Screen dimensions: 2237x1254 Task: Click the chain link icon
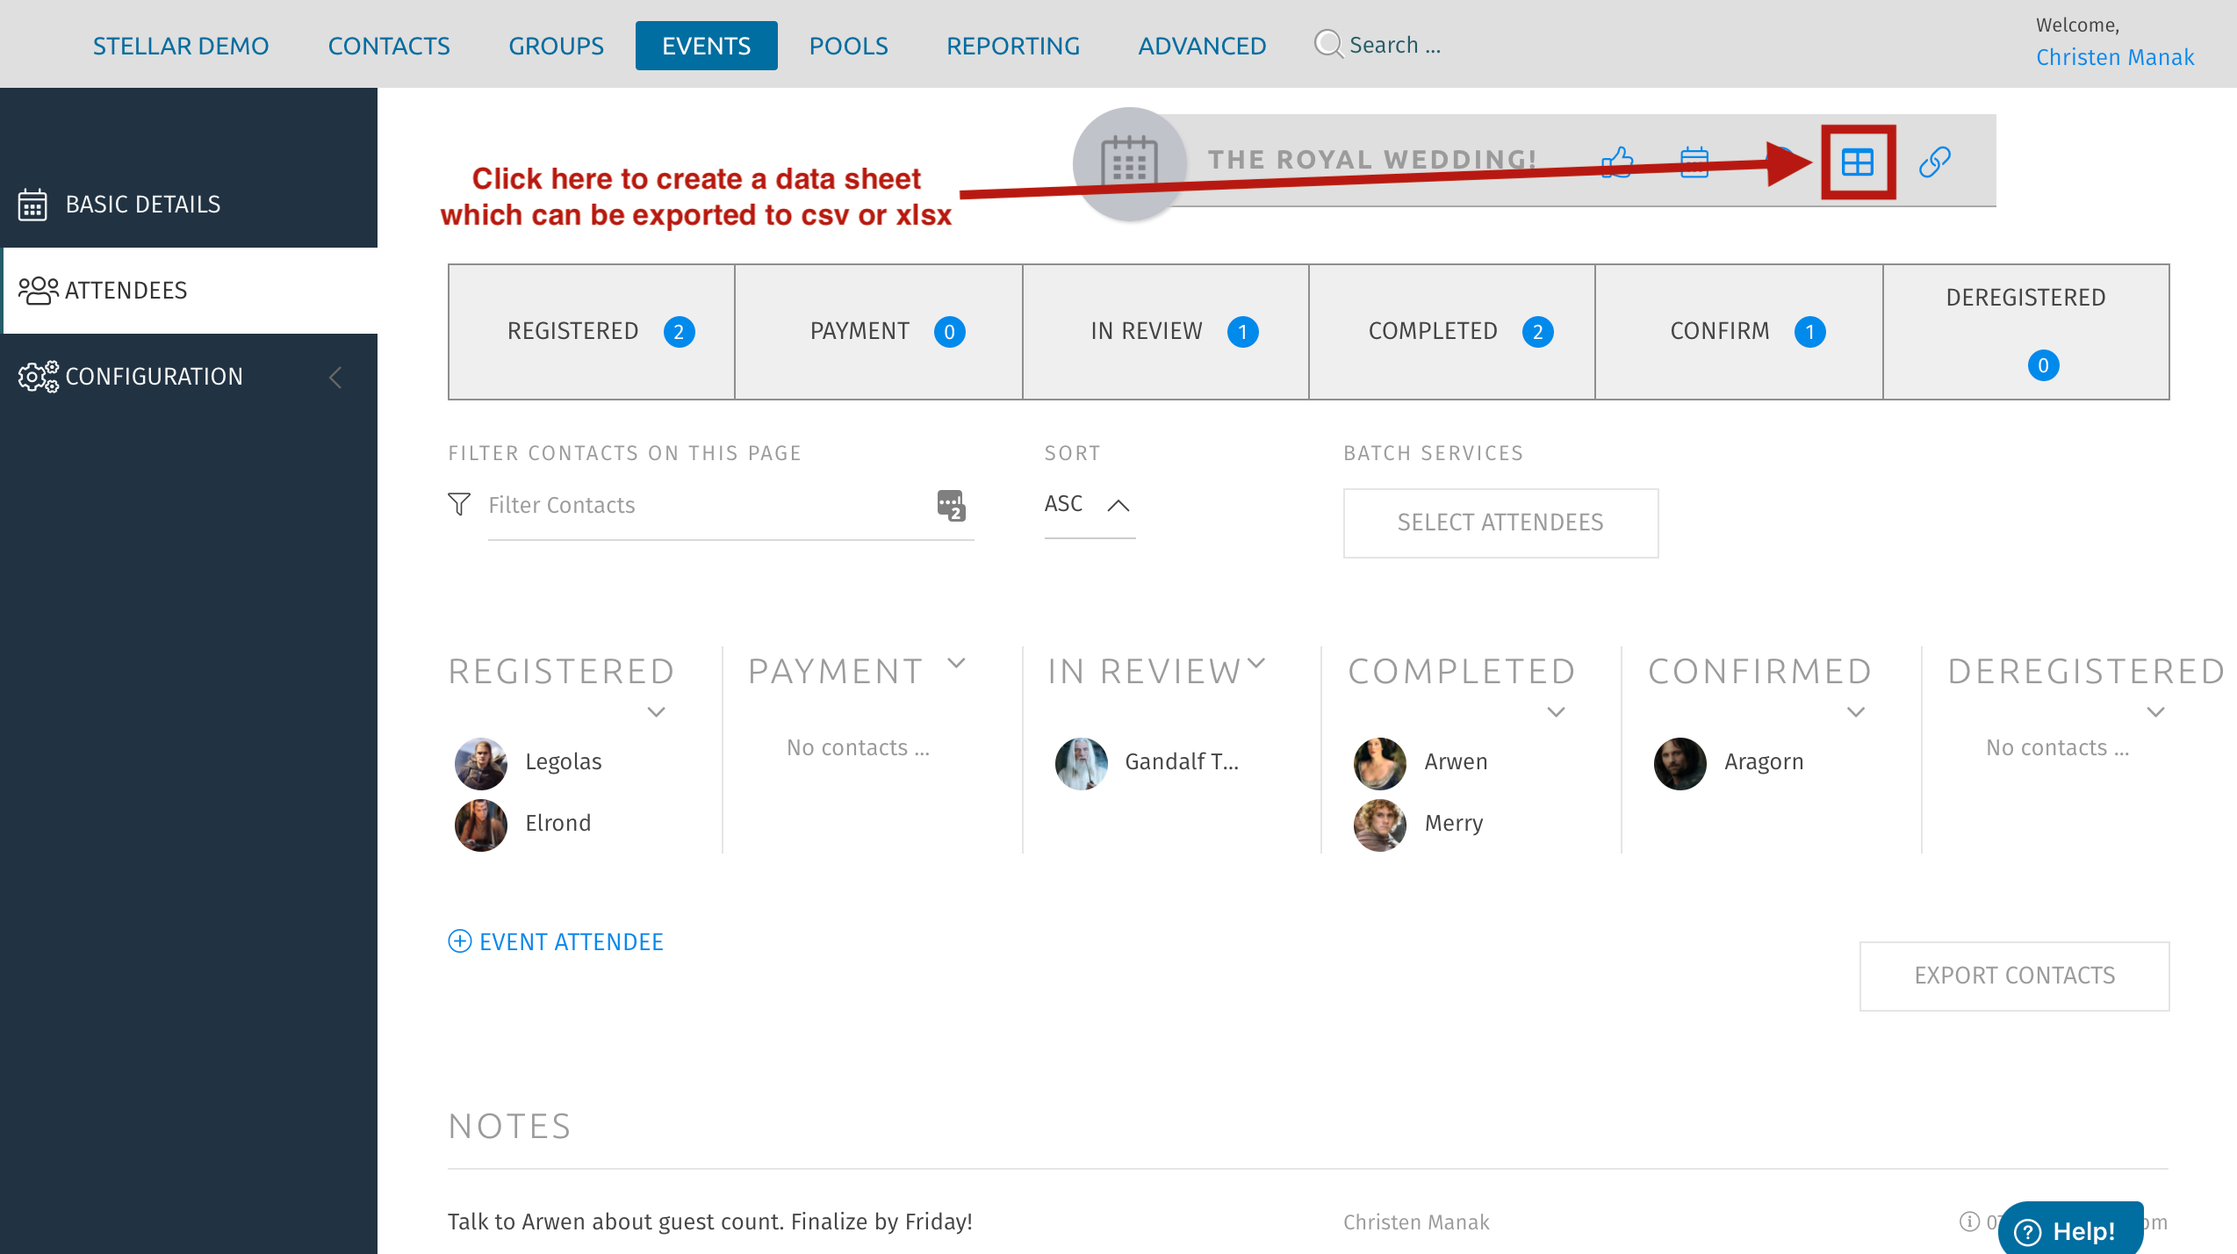(1934, 162)
